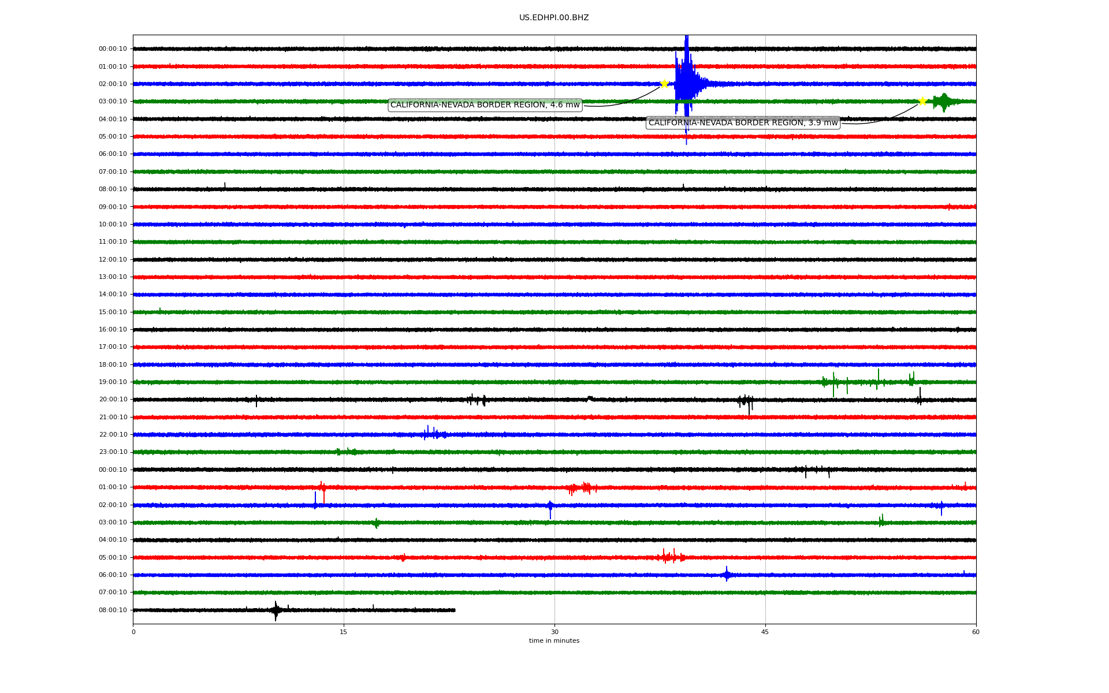Select the 14:00:10 trace time label
This screenshot has height=693, width=1109.
(x=113, y=295)
